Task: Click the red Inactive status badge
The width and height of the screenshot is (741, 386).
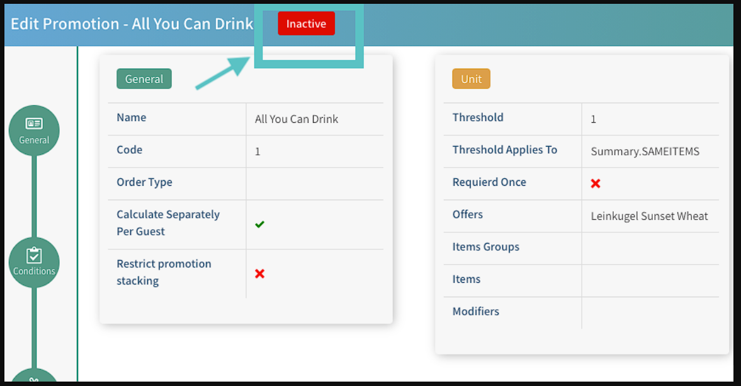Action: coord(307,24)
